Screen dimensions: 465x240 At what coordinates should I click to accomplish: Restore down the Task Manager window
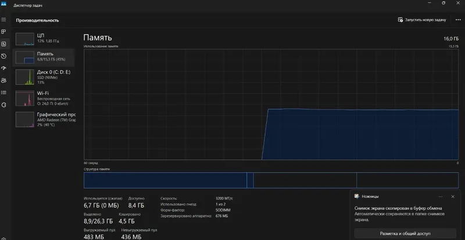443,3
